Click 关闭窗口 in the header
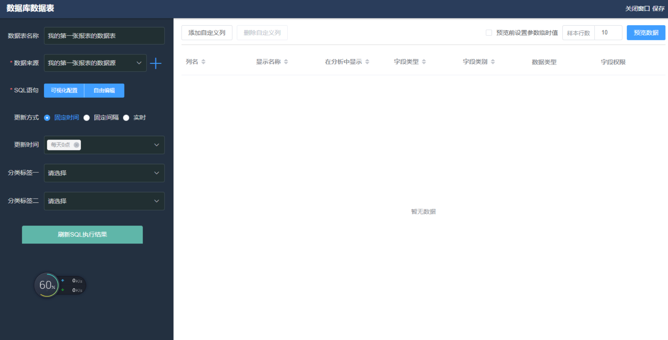This screenshot has width=668, height=340. click(637, 9)
